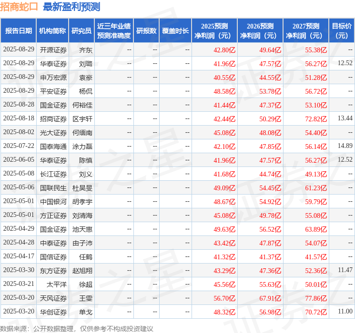
Task: Click 开源证券 institution cell
Action: pos(53,50)
